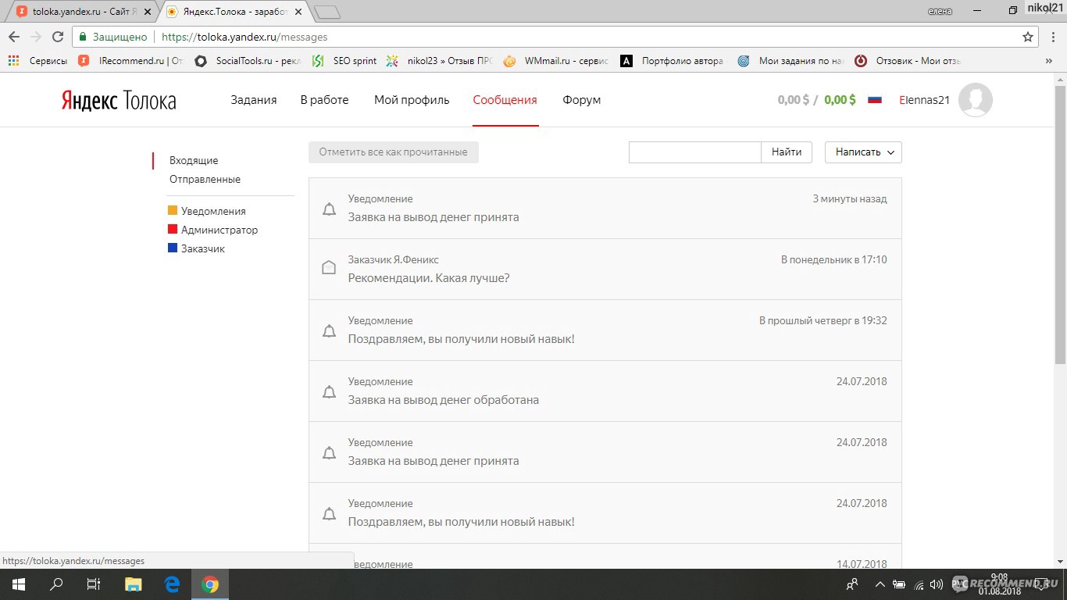Click the browser forward arrow
Image resolution: width=1067 pixels, height=600 pixels.
[x=35, y=37]
